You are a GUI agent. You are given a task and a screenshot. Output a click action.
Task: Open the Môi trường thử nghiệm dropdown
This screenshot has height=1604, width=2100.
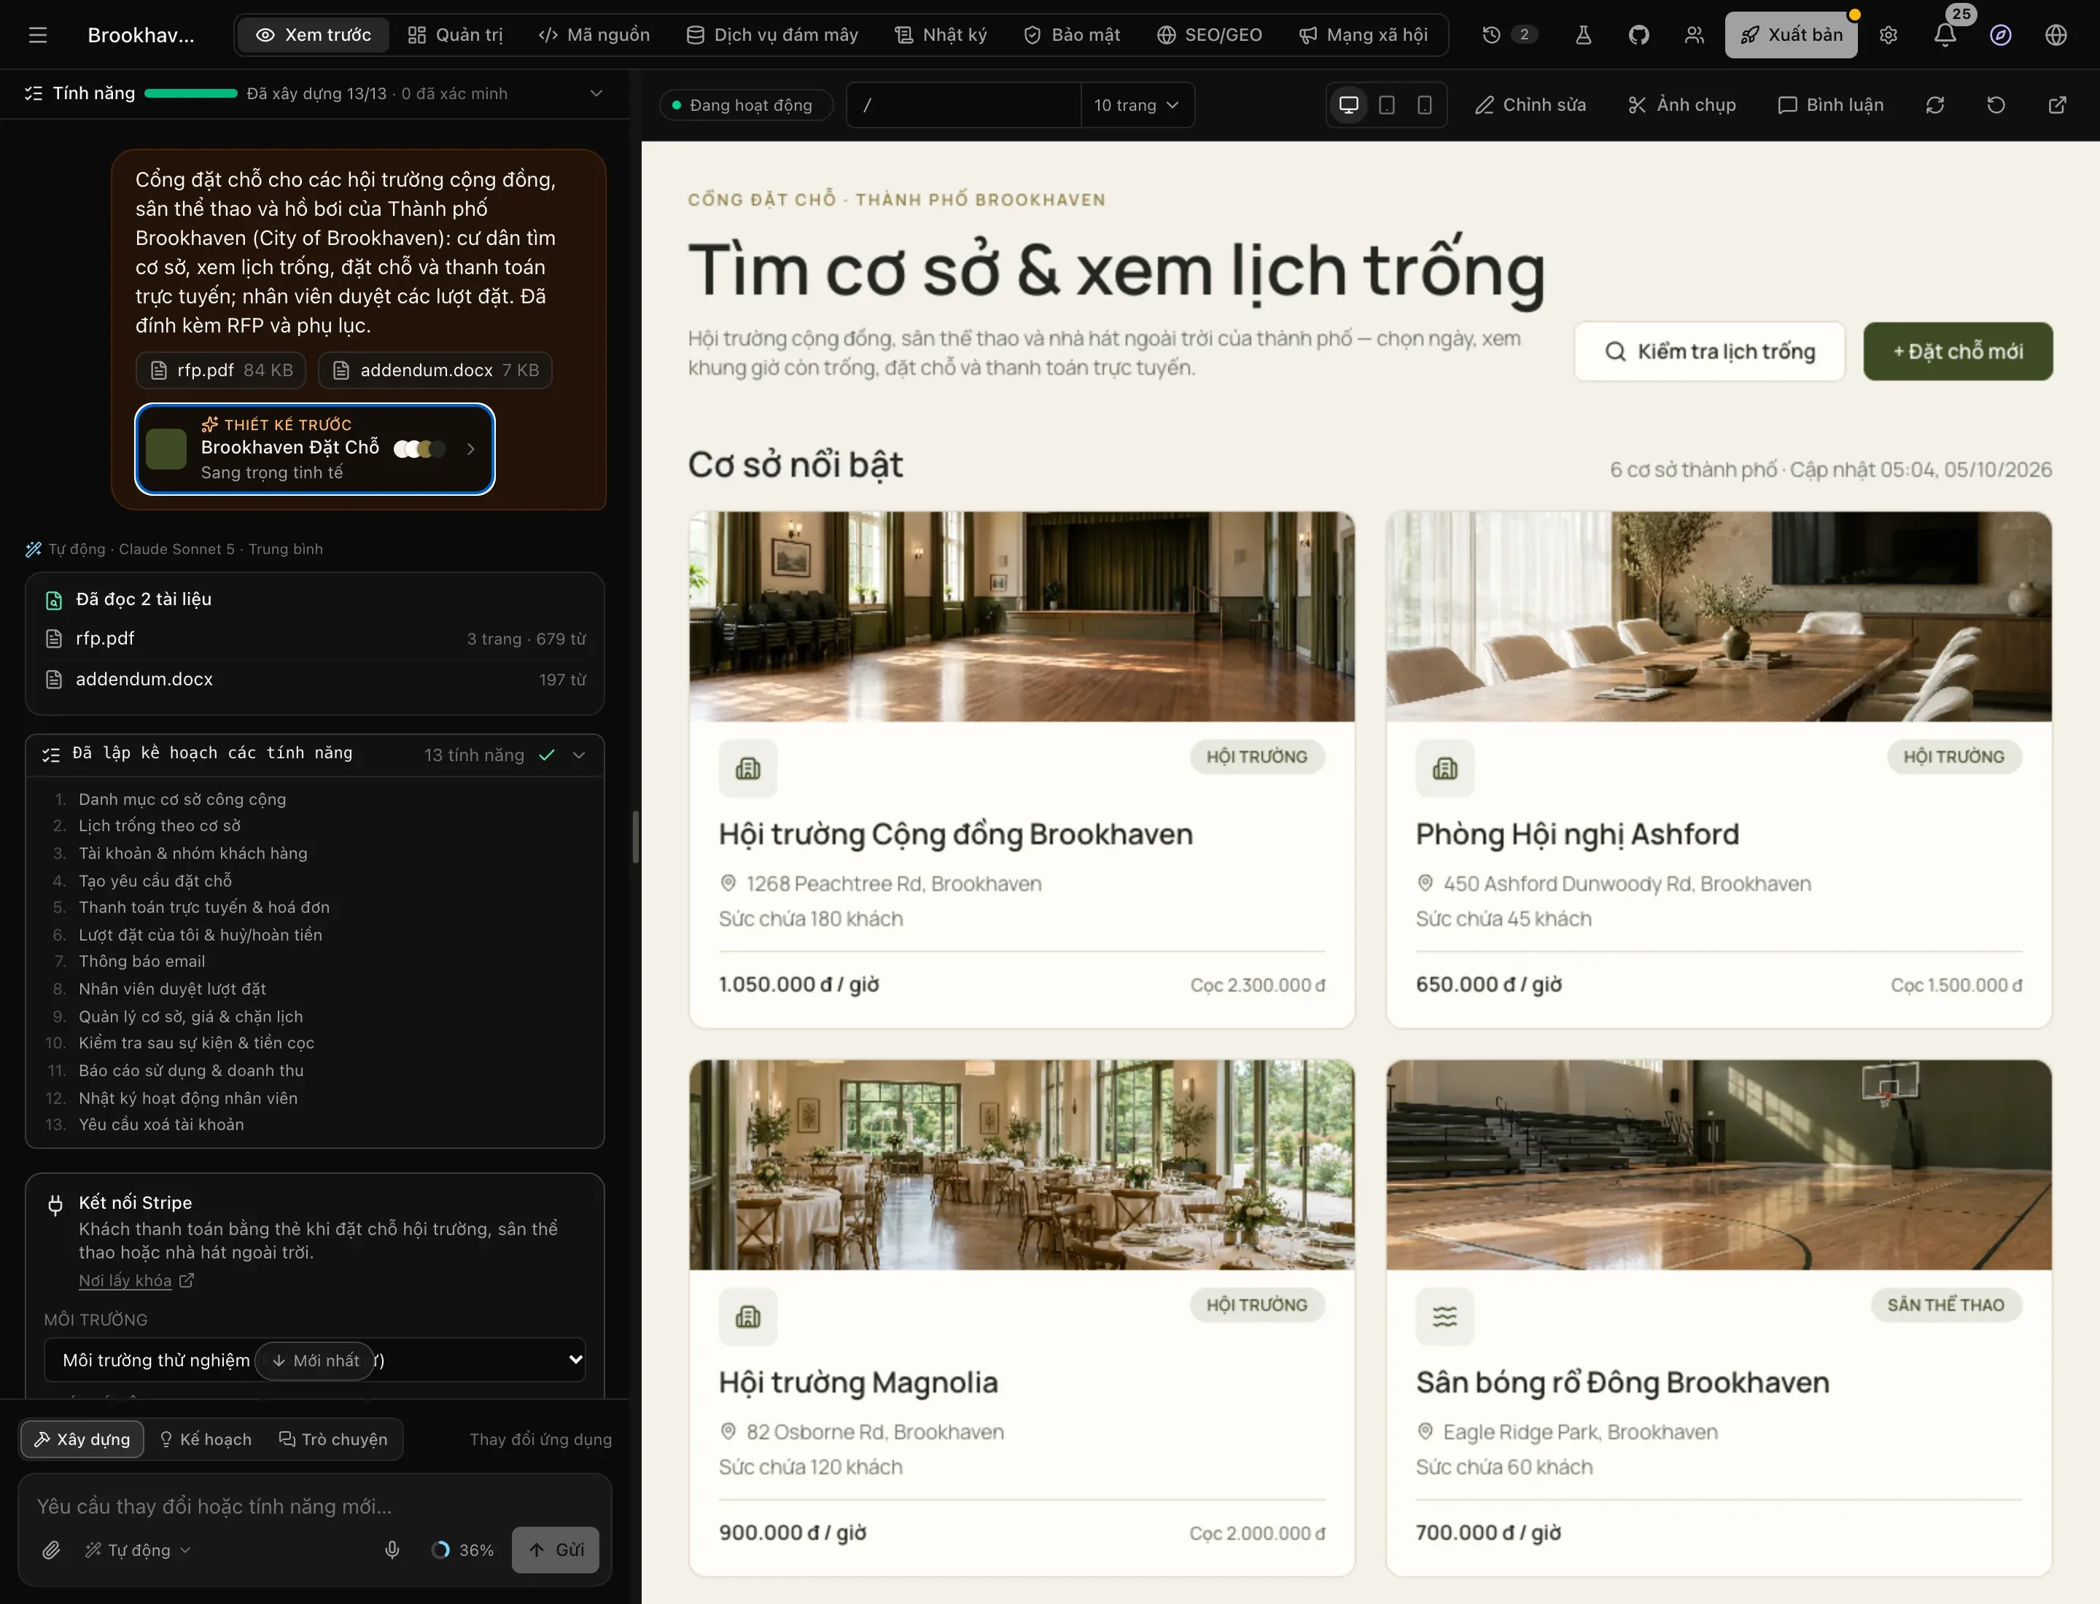point(314,1360)
